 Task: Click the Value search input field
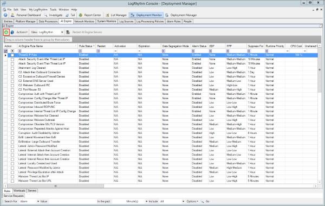point(71,202)
